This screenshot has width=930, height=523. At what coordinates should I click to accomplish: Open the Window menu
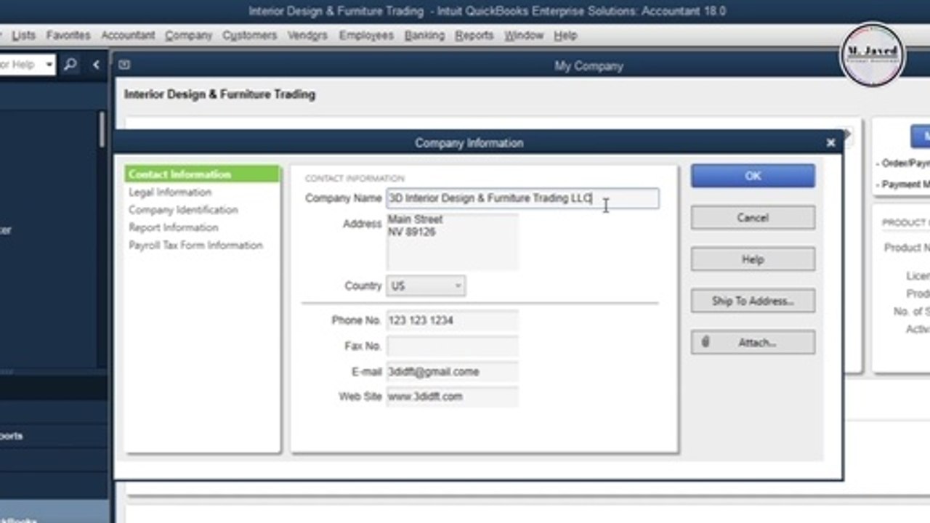click(523, 35)
